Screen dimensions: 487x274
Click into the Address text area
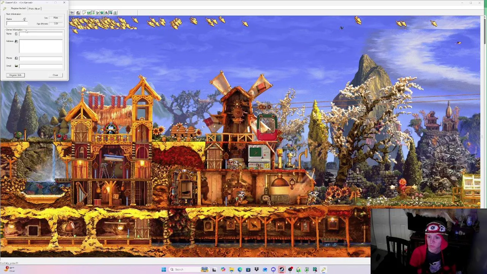[x=41, y=46]
